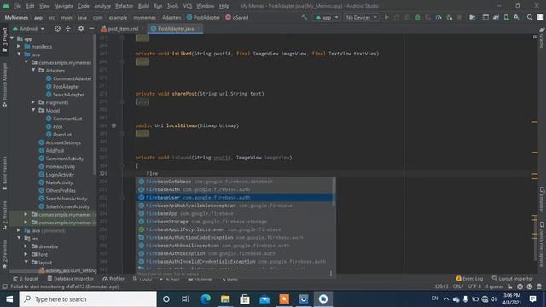
Task: Open LoginActivity class in project tree
Action: tap(56, 174)
